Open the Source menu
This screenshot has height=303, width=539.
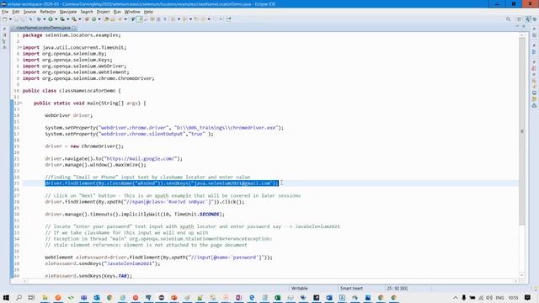click(29, 12)
